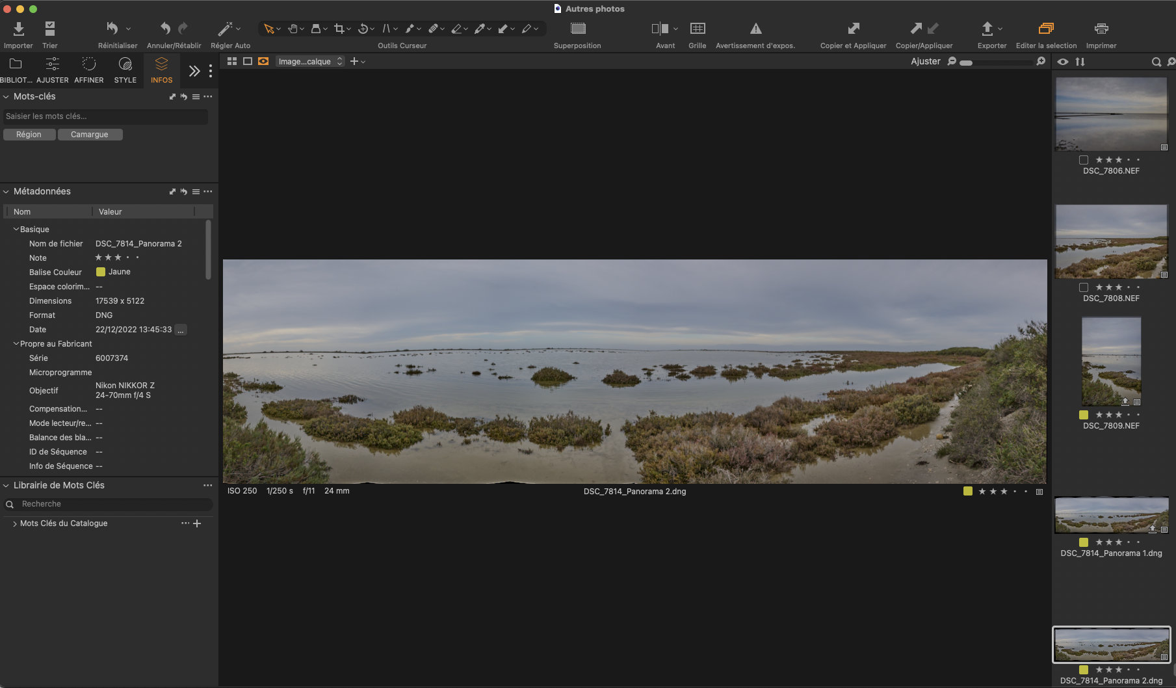Add keyword with the plus icon
This screenshot has height=688, width=1176.
(x=197, y=523)
